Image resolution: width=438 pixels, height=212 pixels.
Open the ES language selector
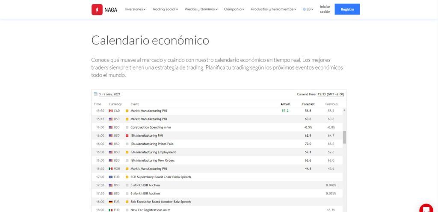coord(308,9)
